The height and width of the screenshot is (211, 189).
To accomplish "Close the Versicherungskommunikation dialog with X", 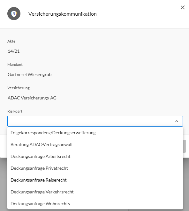I will [x=183, y=8].
